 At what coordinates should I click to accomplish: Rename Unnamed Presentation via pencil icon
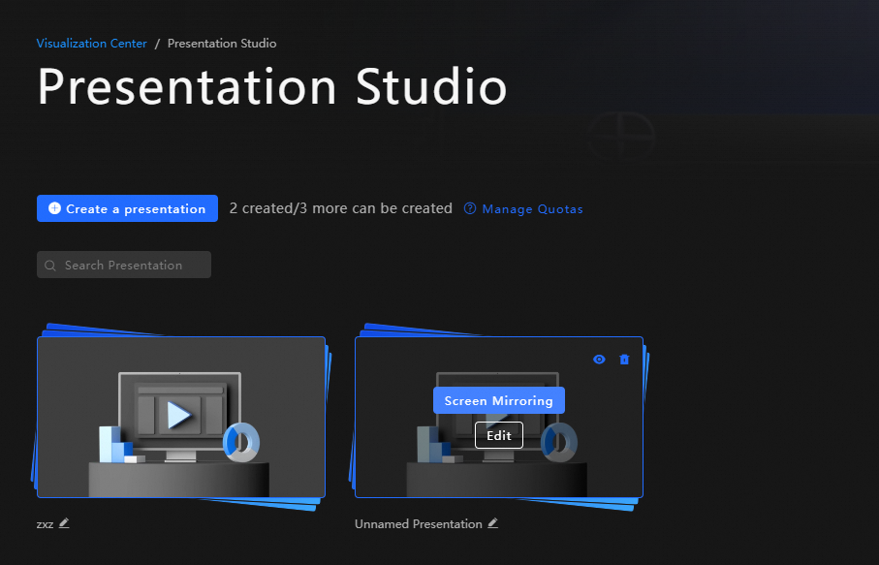(x=492, y=523)
